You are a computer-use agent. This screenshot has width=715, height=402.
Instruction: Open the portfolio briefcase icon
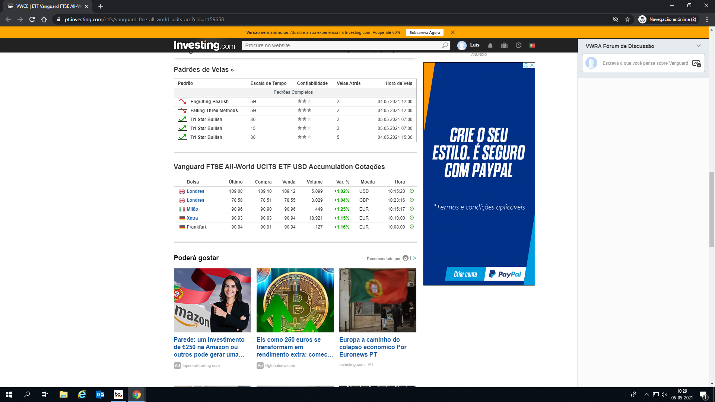tap(504, 45)
